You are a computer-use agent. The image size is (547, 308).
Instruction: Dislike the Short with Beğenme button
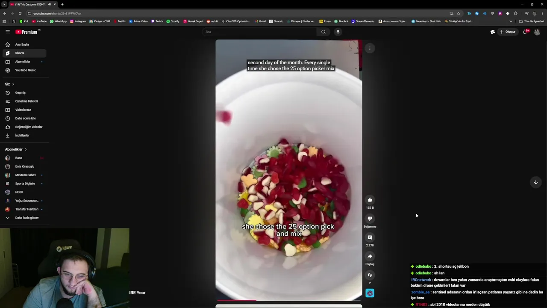coord(370,219)
